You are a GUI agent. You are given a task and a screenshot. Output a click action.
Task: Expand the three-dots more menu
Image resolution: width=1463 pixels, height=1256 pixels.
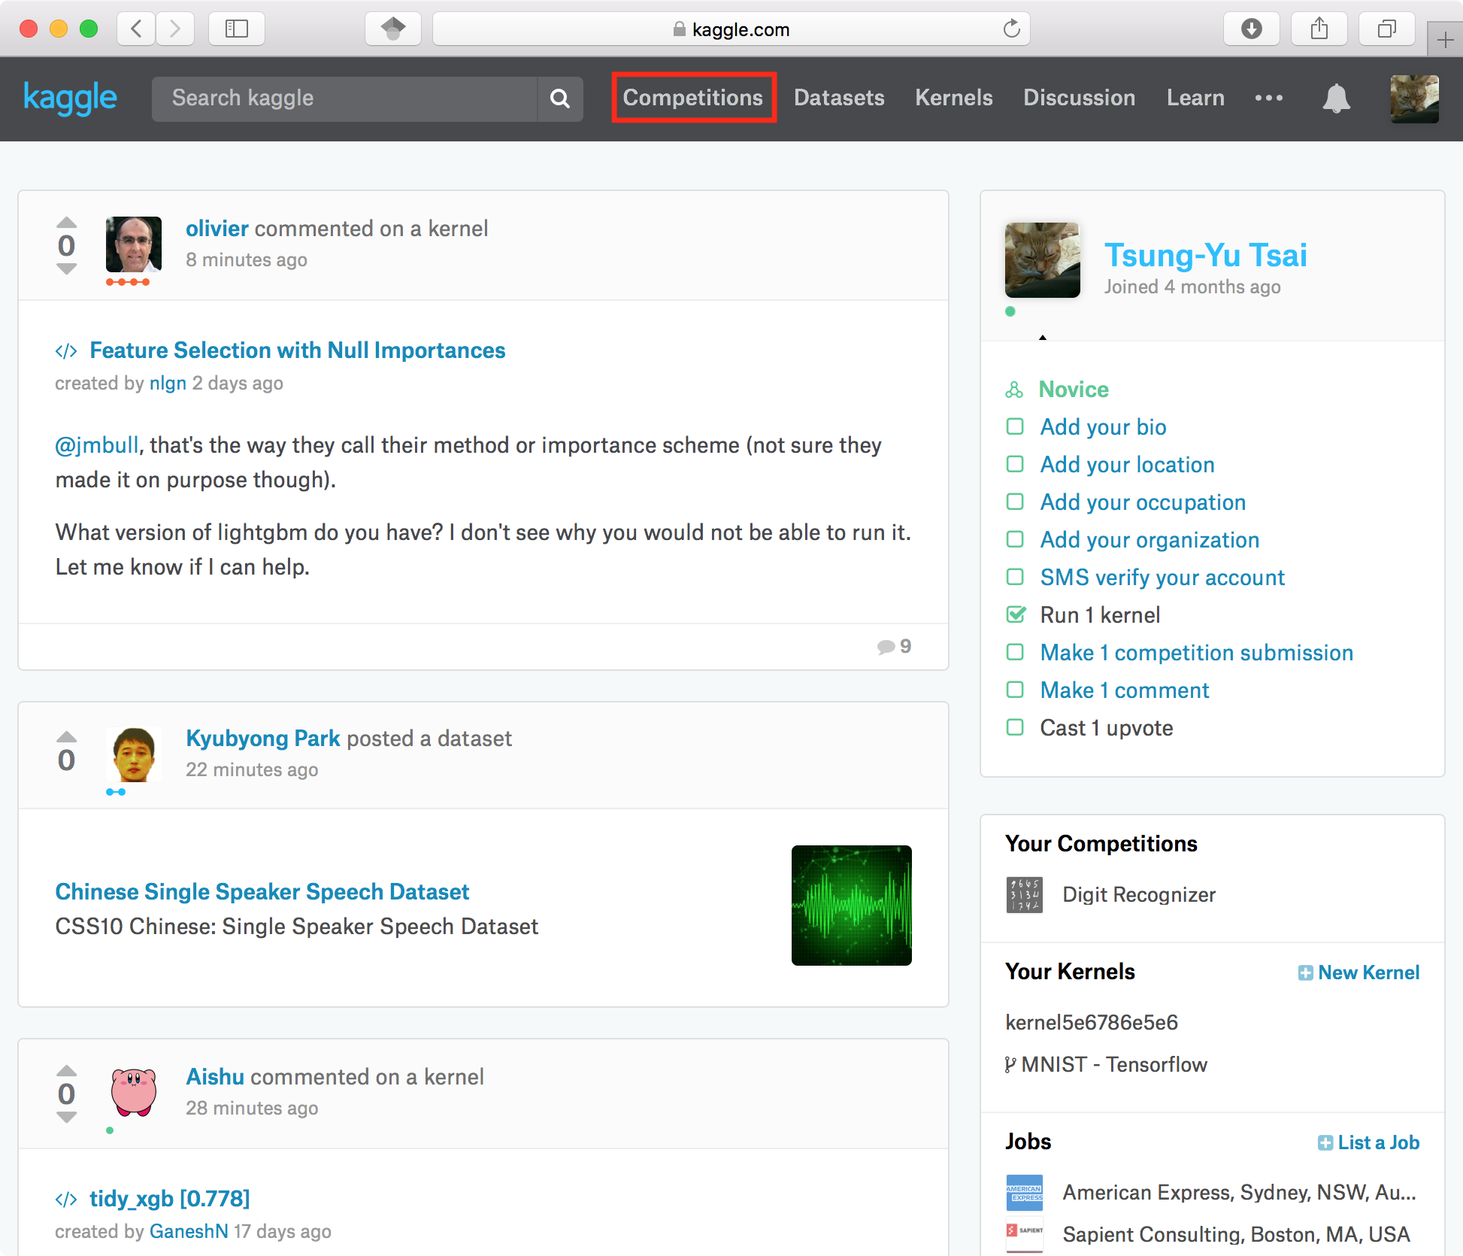[1268, 98]
